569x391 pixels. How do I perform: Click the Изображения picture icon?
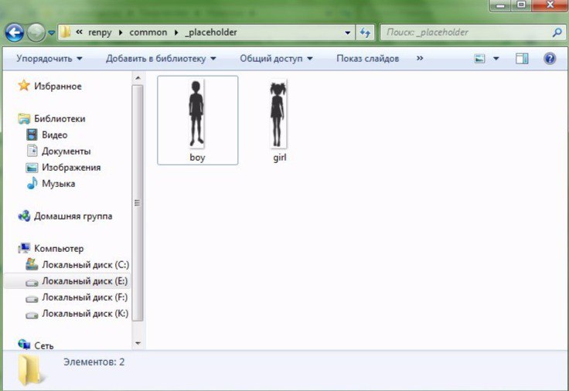32,168
